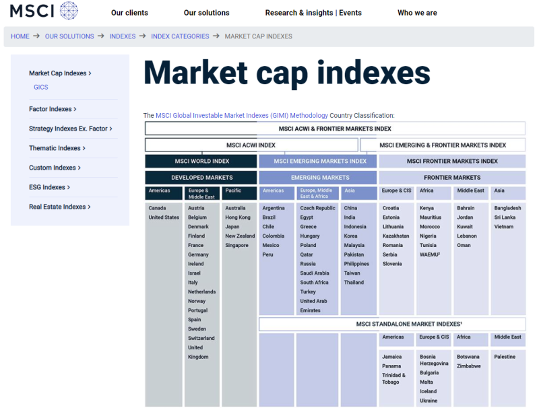
Task: Click INDEXES in the breadcrumb
Action: (123, 37)
